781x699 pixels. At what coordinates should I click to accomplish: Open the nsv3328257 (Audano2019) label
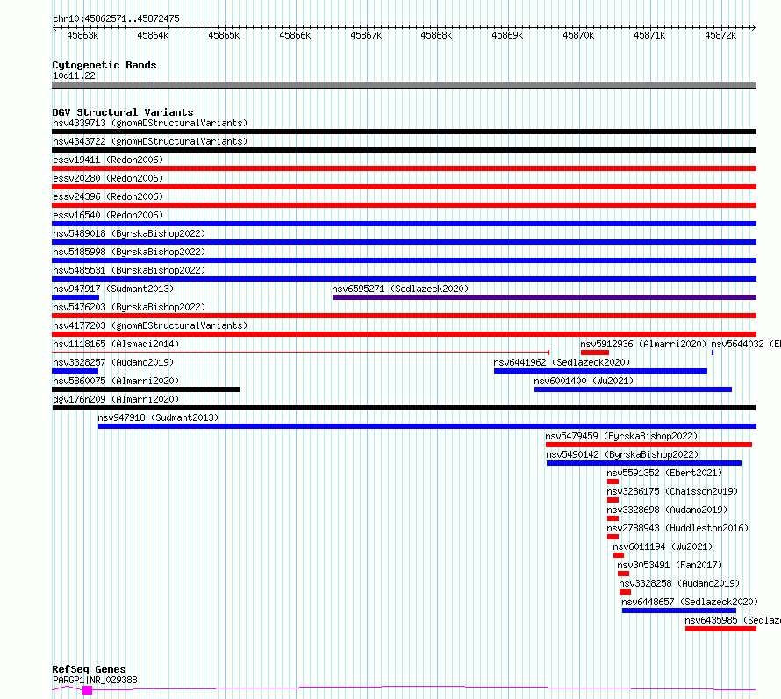click(x=113, y=362)
